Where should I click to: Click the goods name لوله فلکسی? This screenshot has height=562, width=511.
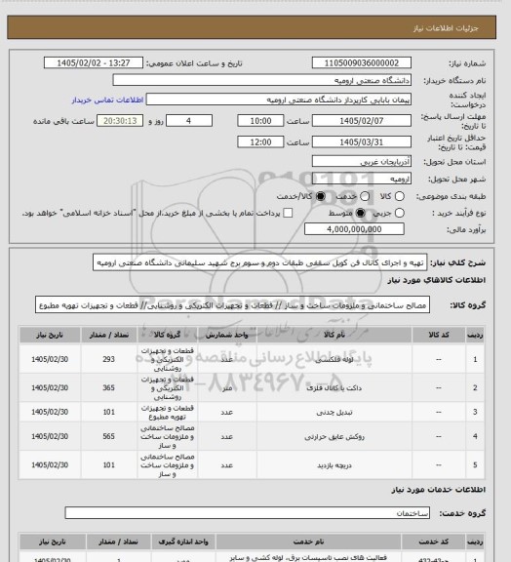[334, 359]
